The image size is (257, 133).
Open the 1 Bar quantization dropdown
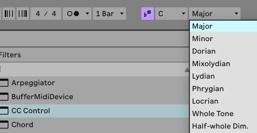pos(109,14)
